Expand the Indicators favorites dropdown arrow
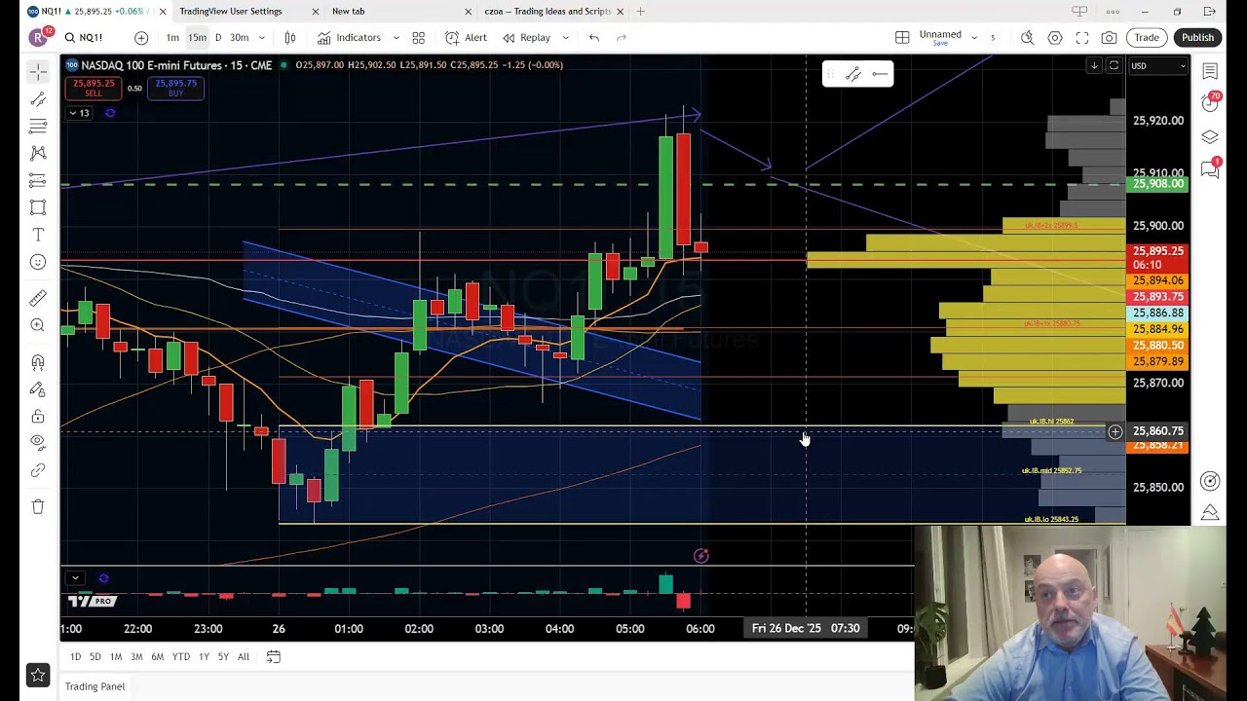The image size is (1247, 701). (396, 38)
